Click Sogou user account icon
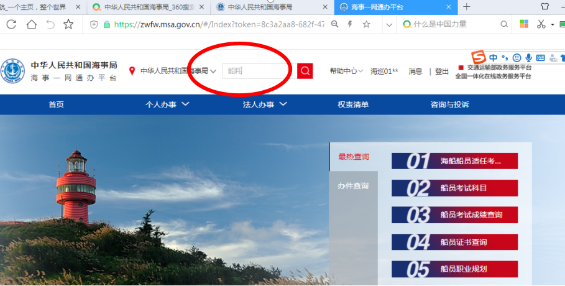This screenshot has width=565, height=286. click(x=553, y=58)
